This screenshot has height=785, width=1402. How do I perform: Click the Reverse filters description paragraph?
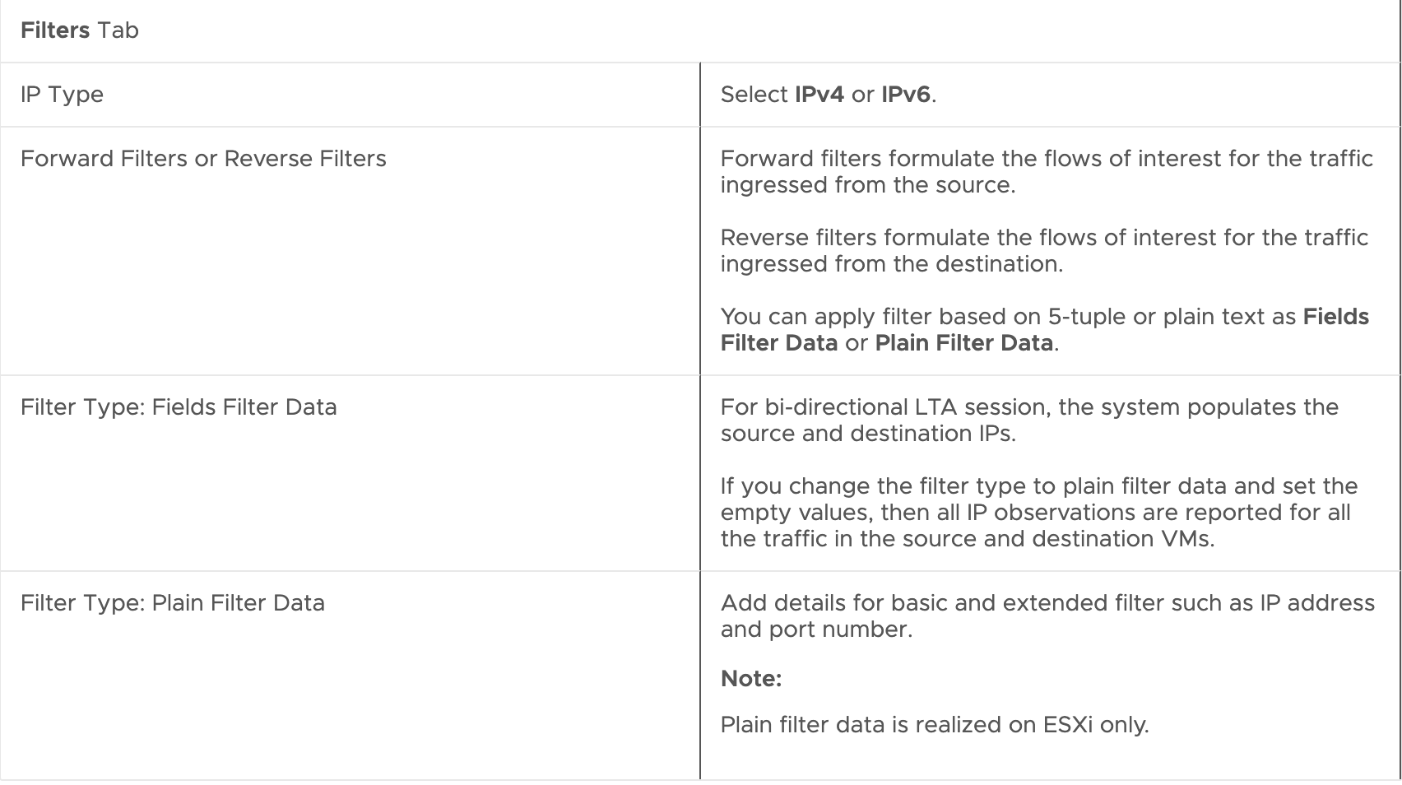[1043, 250]
